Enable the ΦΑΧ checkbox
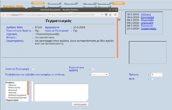The height and width of the screenshot is (110, 172). (152, 79)
